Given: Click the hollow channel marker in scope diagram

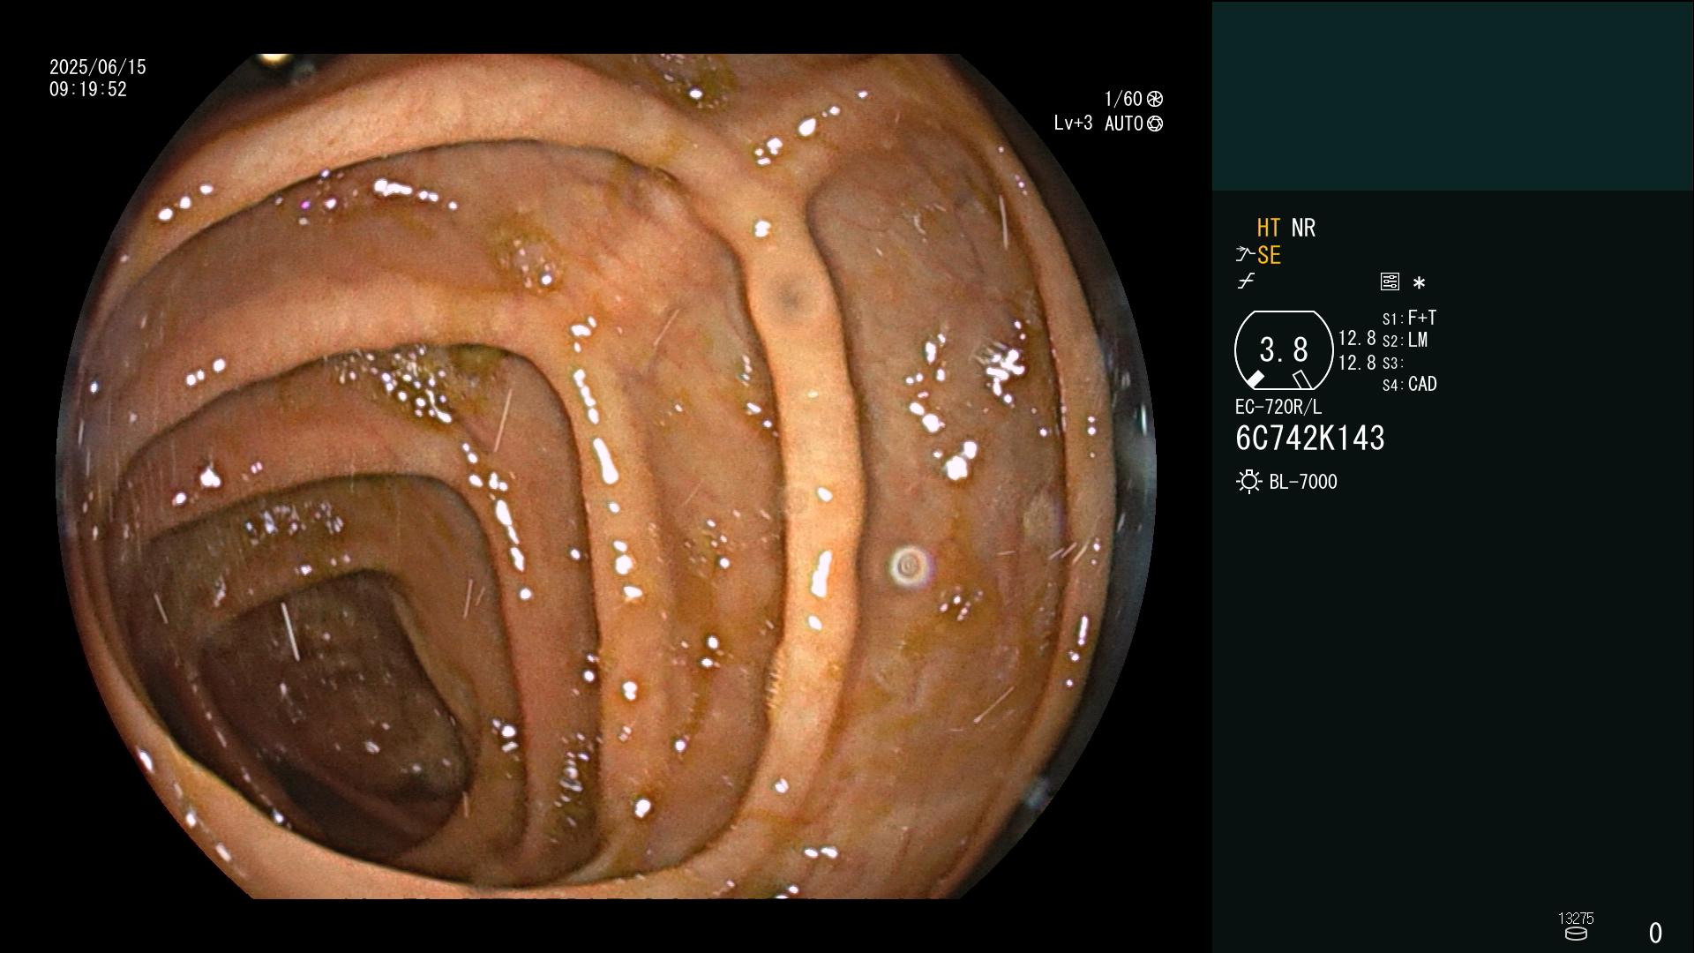Looking at the screenshot, I should point(1301,379).
